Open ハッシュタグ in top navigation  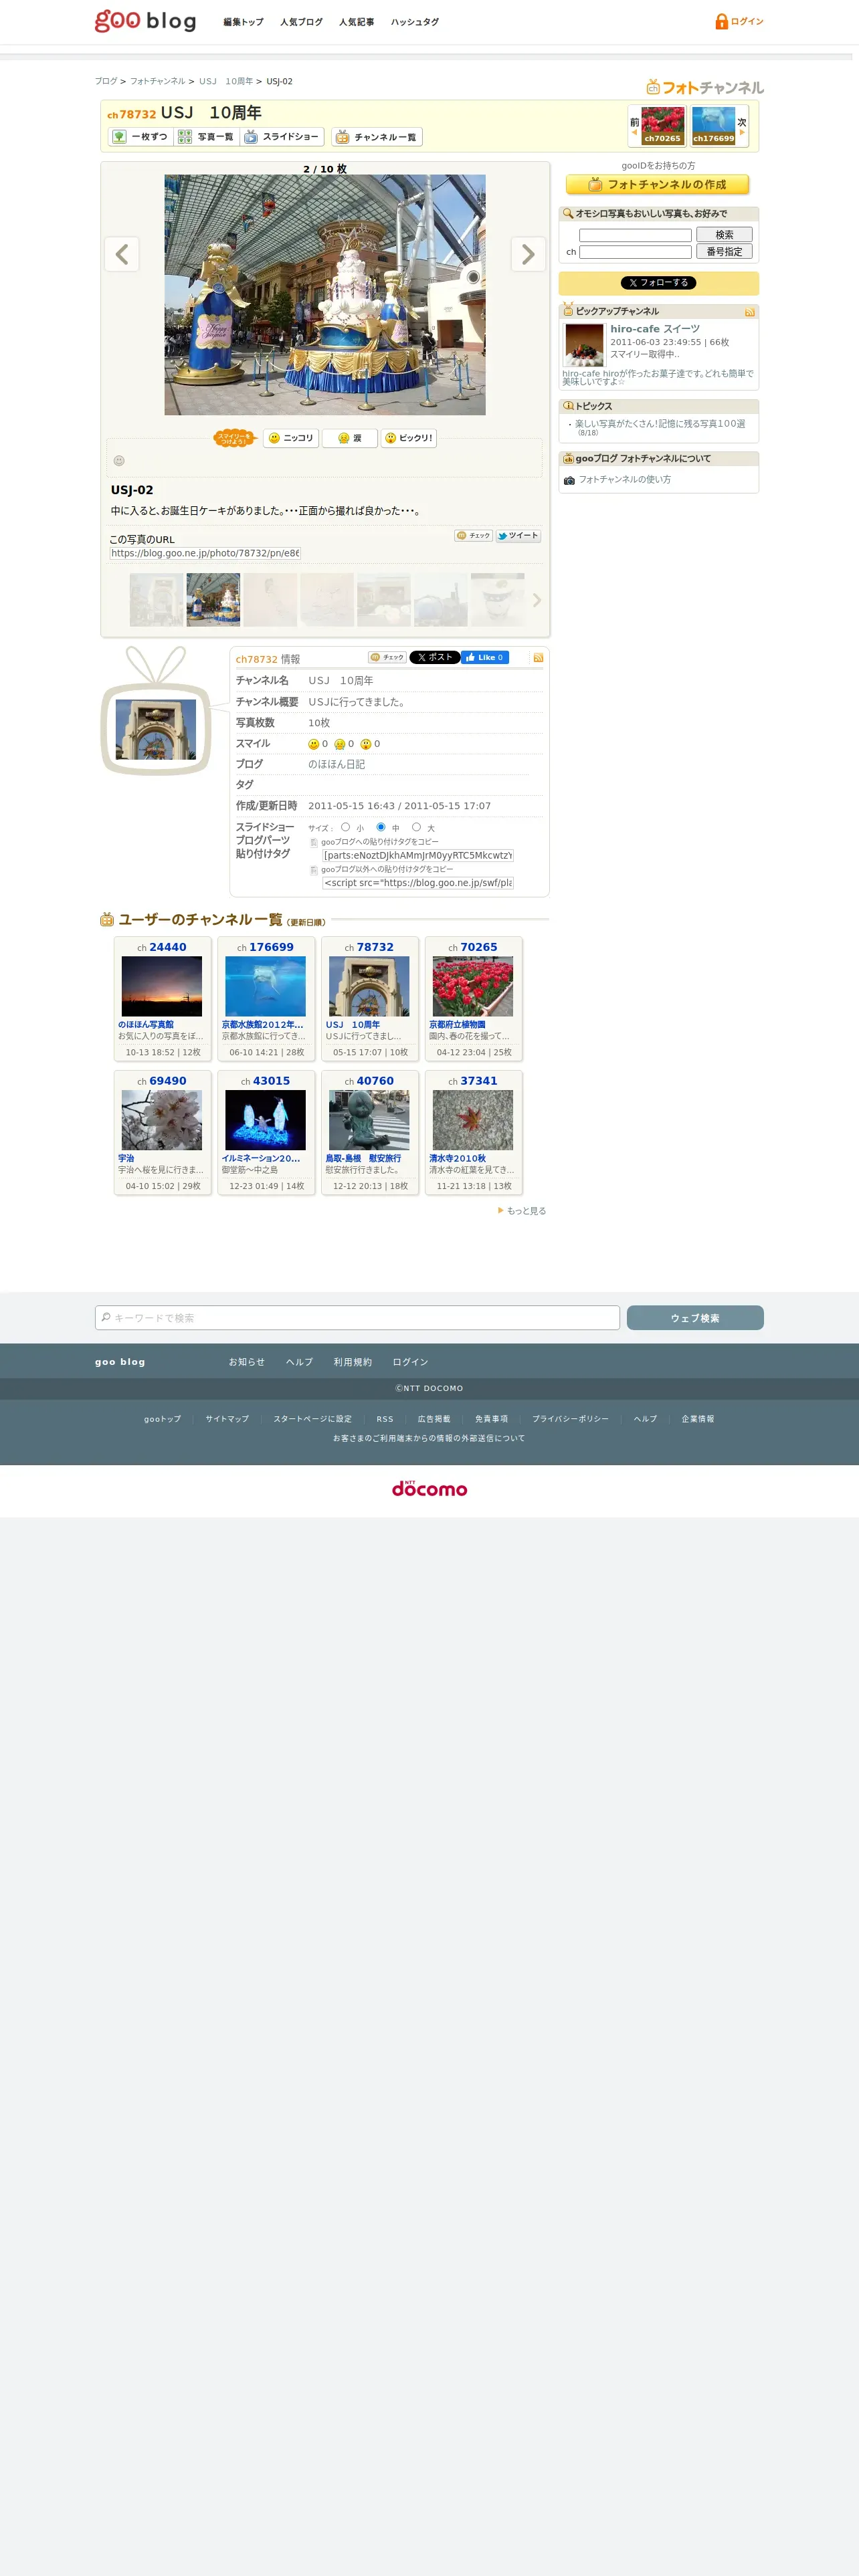point(414,22)
